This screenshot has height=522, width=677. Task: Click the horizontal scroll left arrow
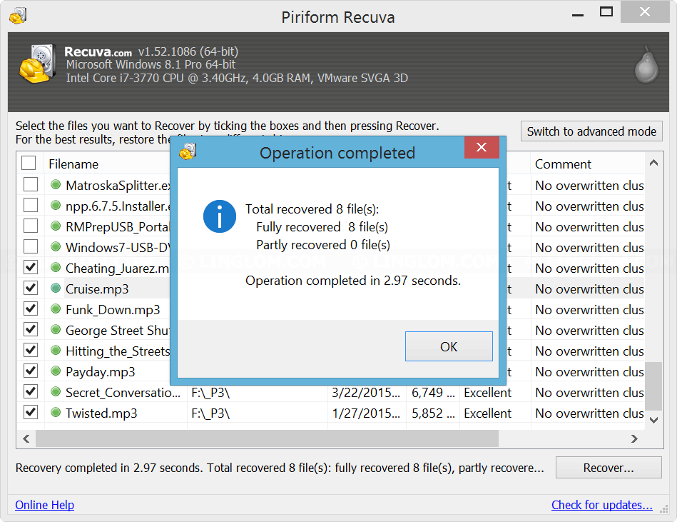(26, 439)
